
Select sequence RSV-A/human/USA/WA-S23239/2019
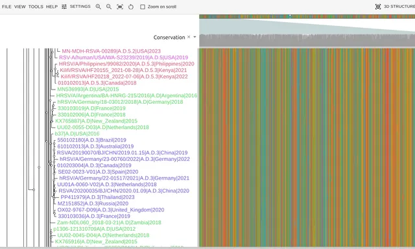tap(123, 58)
